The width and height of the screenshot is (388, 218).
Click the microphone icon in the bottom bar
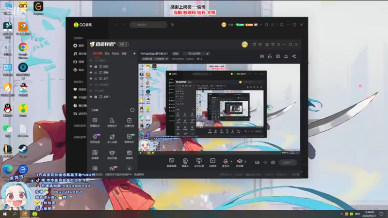point(226,162)
